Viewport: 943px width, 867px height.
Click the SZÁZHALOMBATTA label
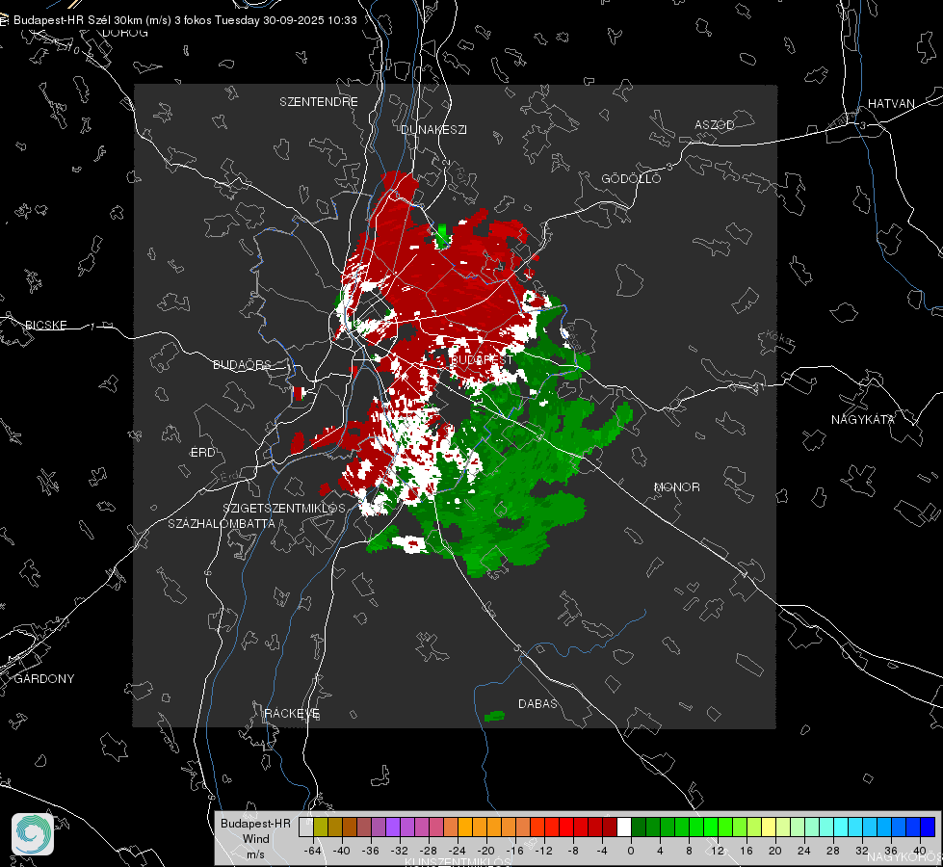point(222,523)
